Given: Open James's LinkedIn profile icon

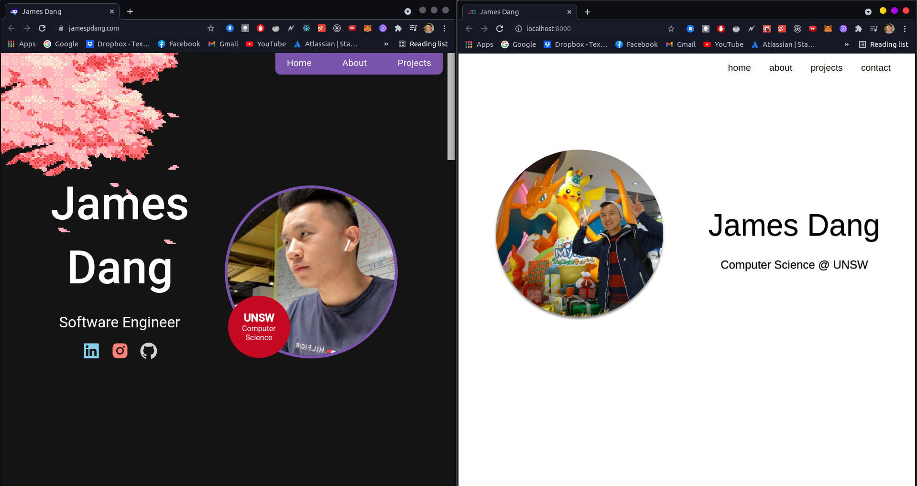Looking at the screenshot, I should tap(91, 351).
